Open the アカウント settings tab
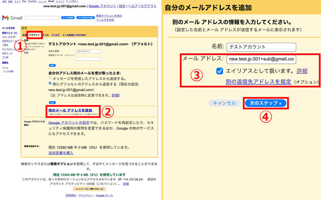Screen dimensions: 321x200 pyautogui.click(x=35, y=35)
